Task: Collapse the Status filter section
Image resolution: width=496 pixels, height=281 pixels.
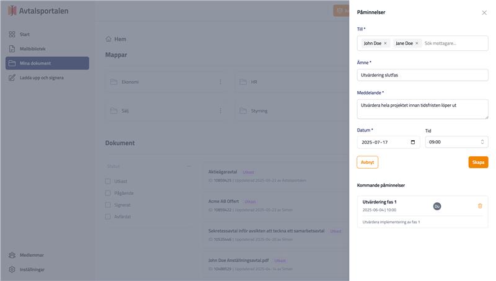Action: 189,166
